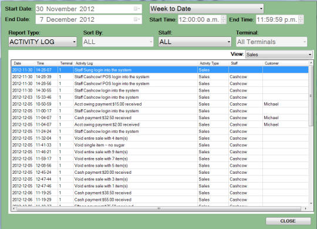Click the scroll up arrow of the log list
The height and width of the screenshot is (229, 317).
[x=311, y=63]
